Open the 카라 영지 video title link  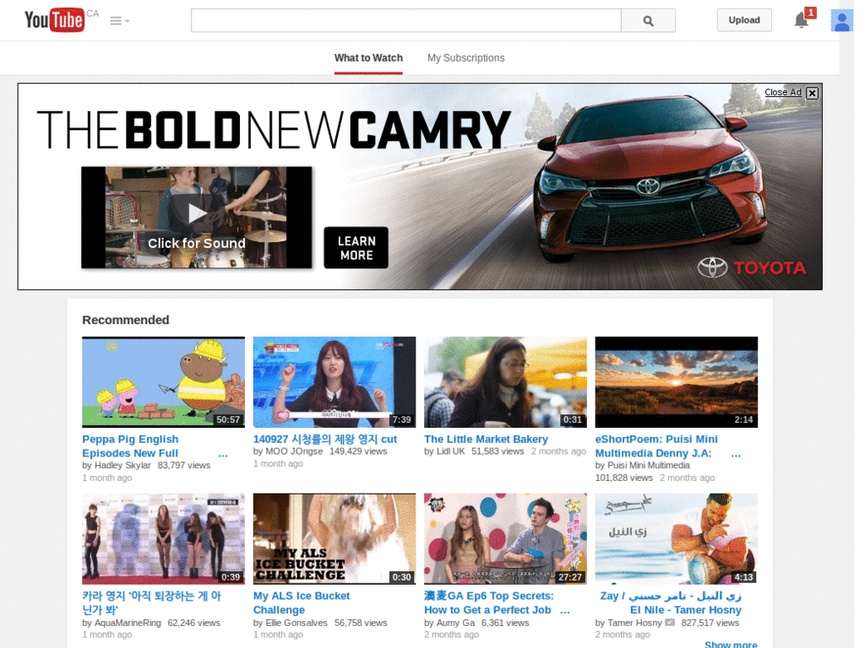coord(152,602)
